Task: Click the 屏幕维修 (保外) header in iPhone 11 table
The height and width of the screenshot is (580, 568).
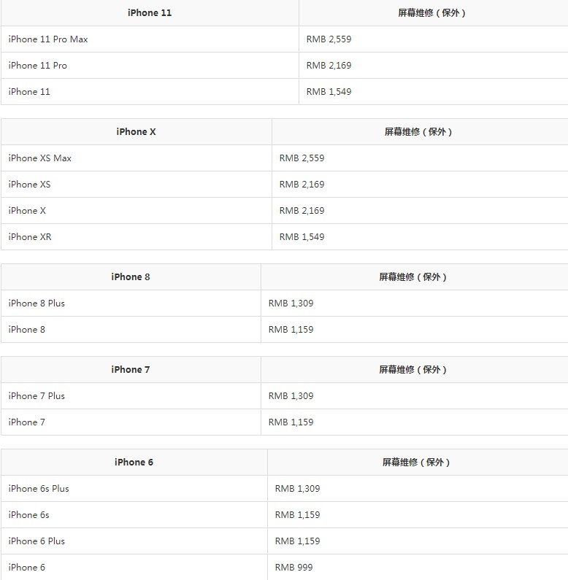Action: pyautogui.click(x=432, y=13)
